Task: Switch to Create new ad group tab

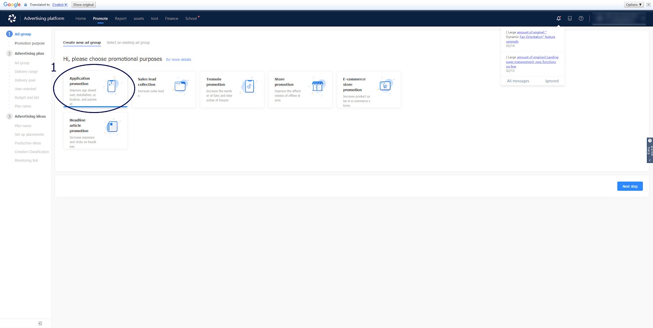Action: coord(82,42)
